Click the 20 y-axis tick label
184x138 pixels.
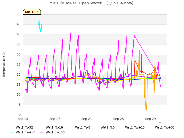(x=18, y=75)
